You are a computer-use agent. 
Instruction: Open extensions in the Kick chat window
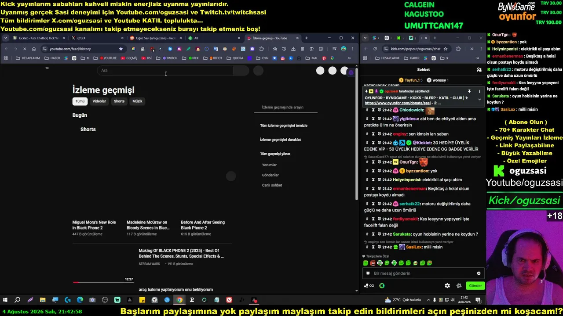pos(458,49)
